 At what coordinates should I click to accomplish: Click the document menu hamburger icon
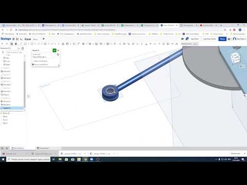pyautogui.click(x=13, y=39)
